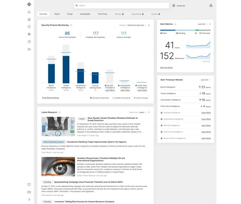Viewport: 241px width, 204px height.
Task: Open Advanced search options
Action: pos(179,6)
